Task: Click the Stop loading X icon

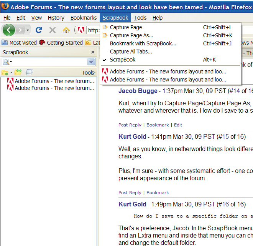Action: click(53, 30)
